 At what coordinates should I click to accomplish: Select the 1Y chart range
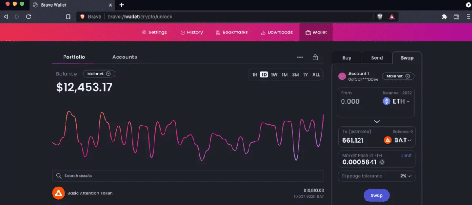306,75
